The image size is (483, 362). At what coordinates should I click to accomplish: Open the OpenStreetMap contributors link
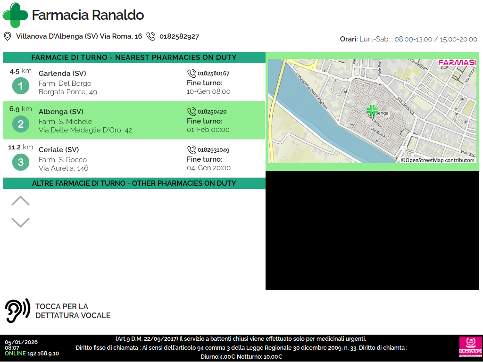pyautogui.click(x=438, y=160)
